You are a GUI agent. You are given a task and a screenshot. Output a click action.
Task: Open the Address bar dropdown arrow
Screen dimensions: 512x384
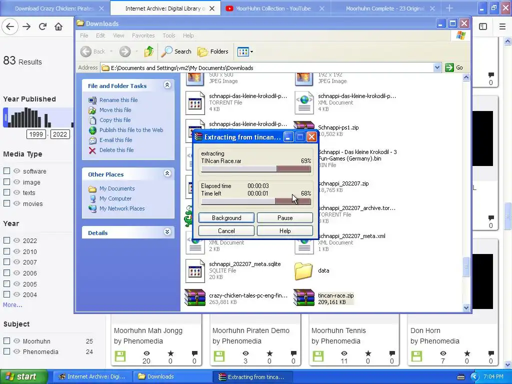(437, 67)
